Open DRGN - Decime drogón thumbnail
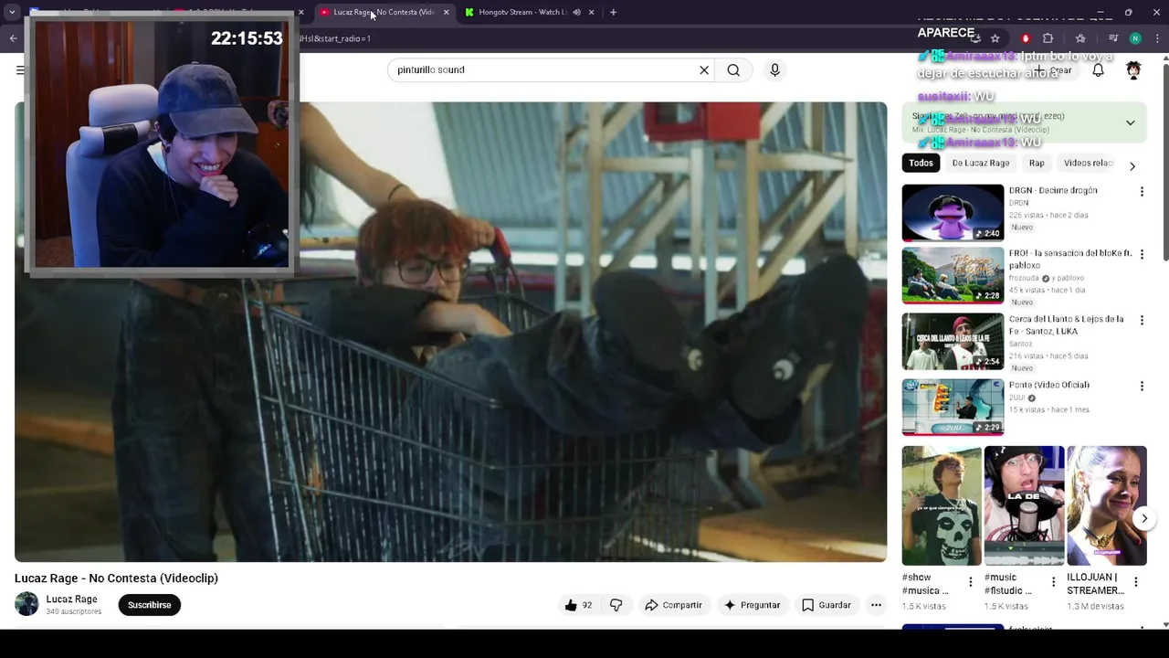1169x658 pixels. [953, 213]
